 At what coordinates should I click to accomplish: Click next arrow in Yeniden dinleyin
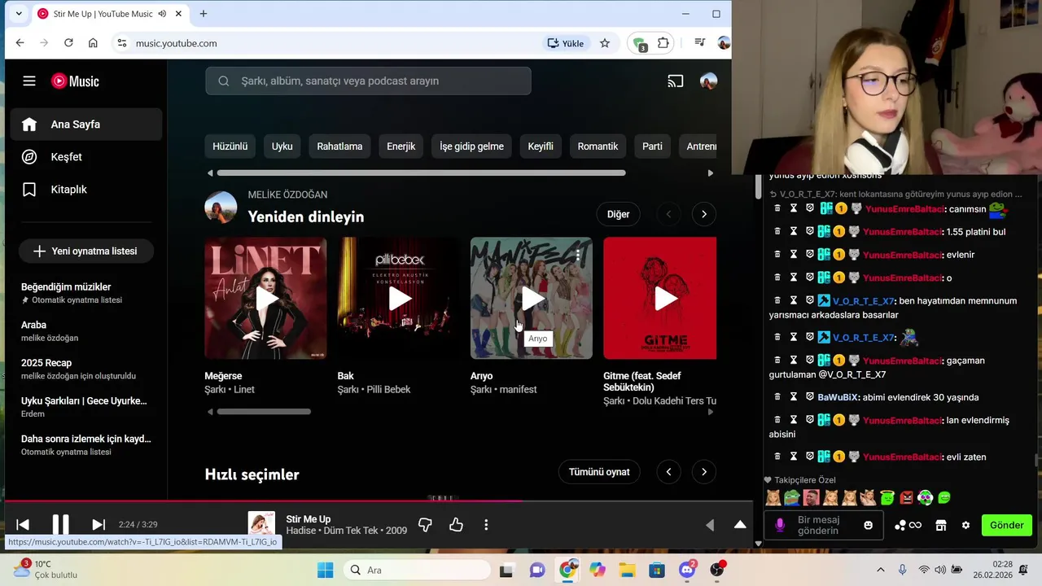[704, 214]
